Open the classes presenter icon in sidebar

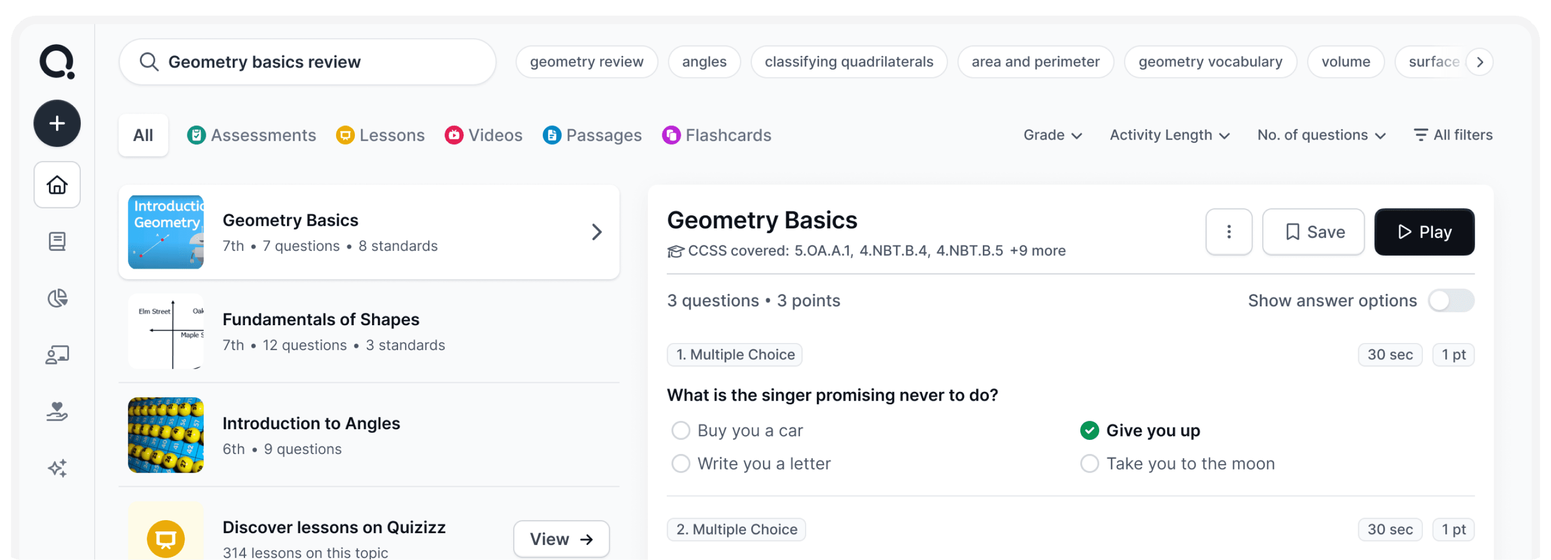click(x=57, y=355)
